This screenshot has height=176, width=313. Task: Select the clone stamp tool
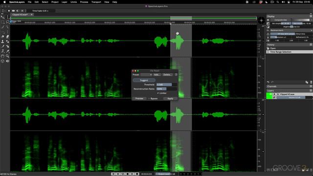tap(2, 42)
